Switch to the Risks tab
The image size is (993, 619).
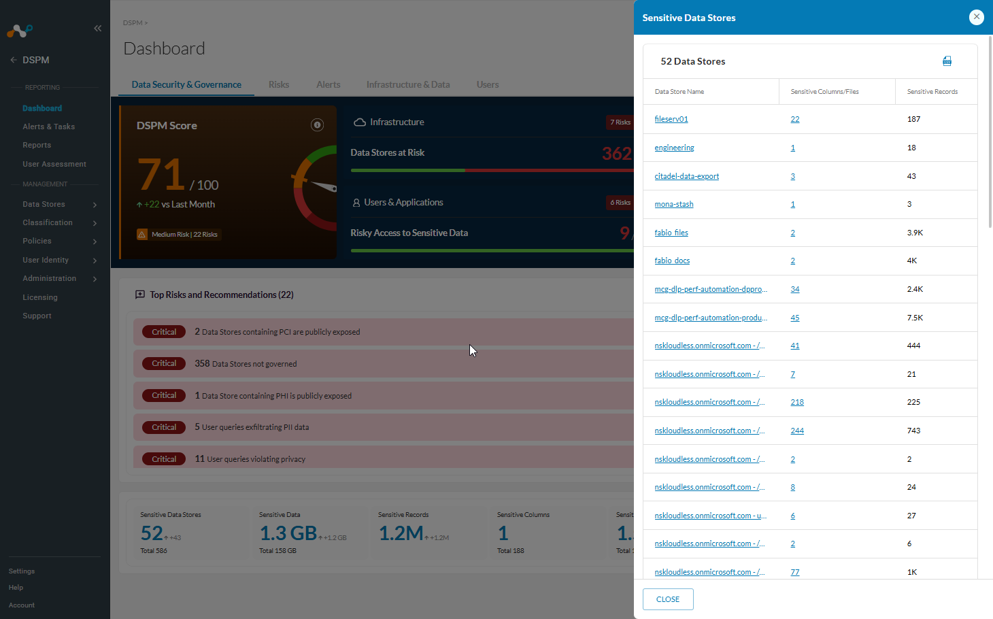pyautogui.click(x=279, y=84)
